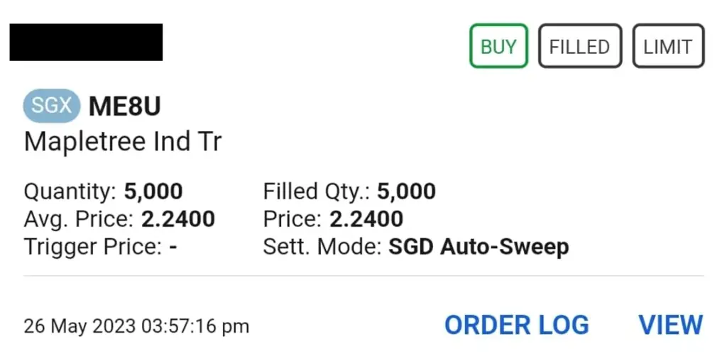The width and height of the screenshot is (727, 356).
Task: Click the Quantity label text
Action: 70,192
